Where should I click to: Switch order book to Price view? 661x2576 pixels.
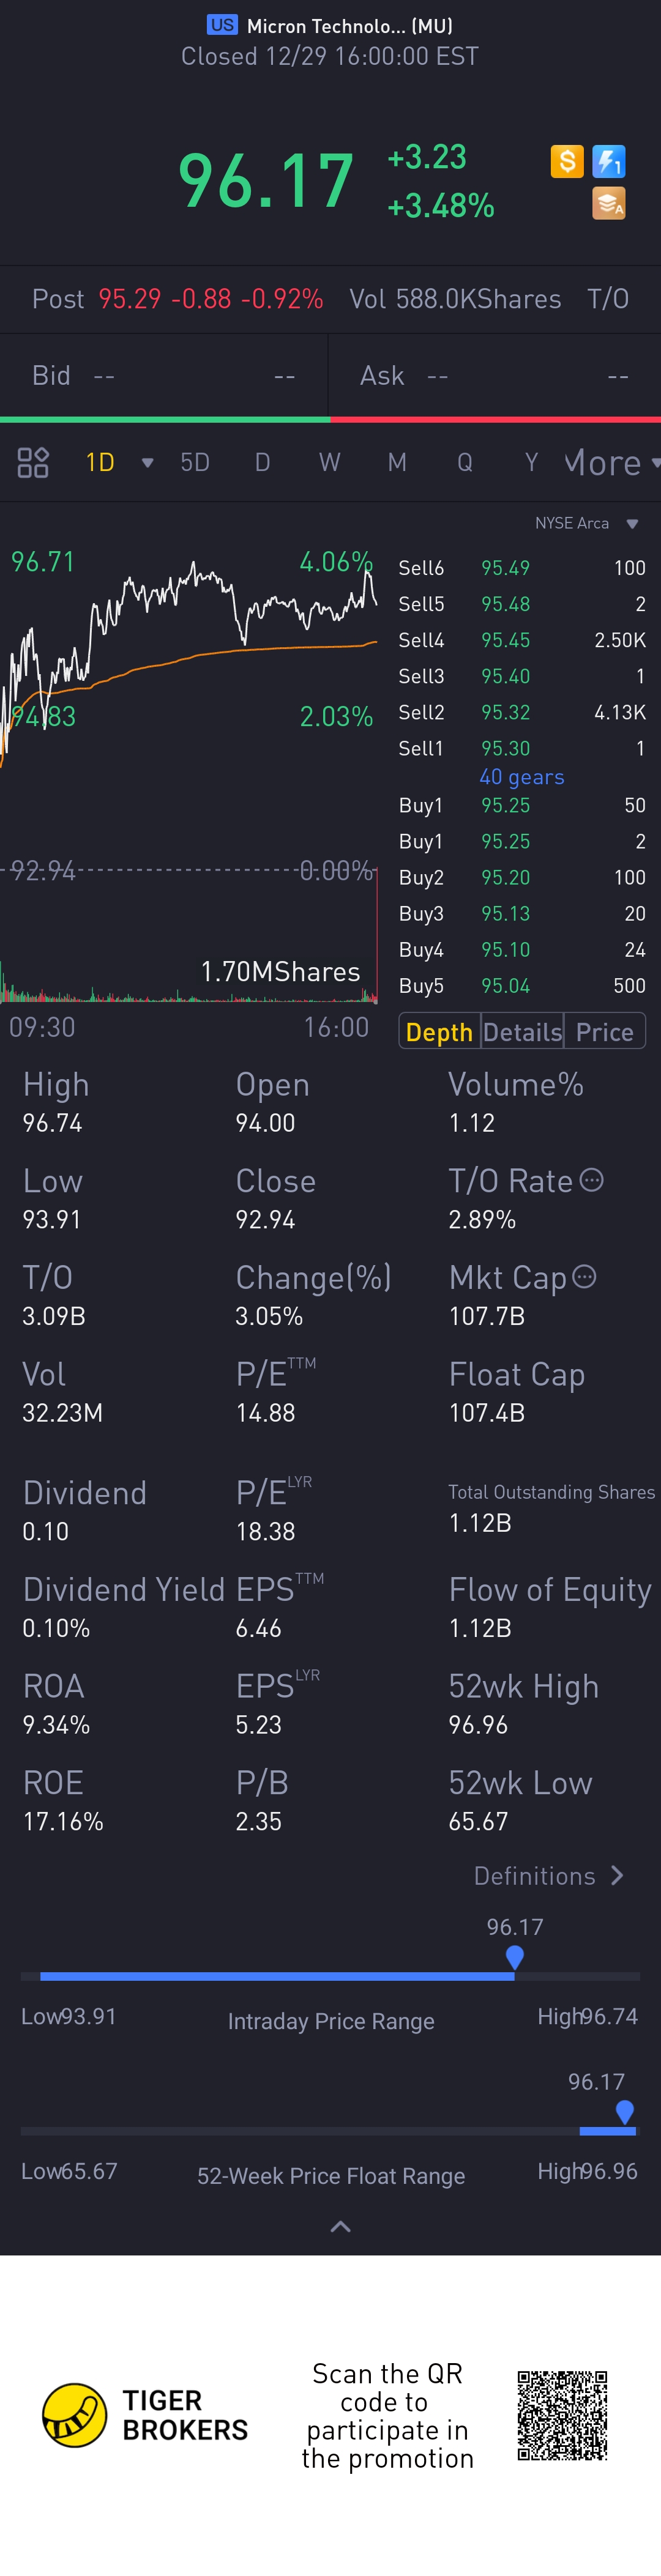pyautogui.click(x=605, y=1032)
